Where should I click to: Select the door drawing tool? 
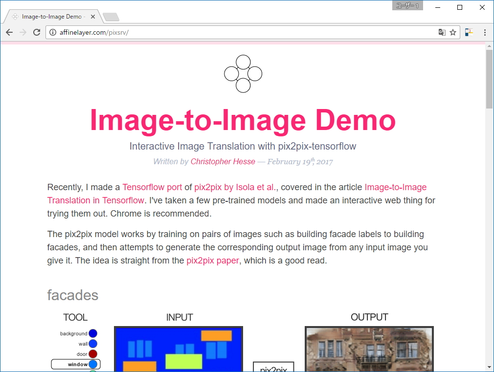pos(93,354)
